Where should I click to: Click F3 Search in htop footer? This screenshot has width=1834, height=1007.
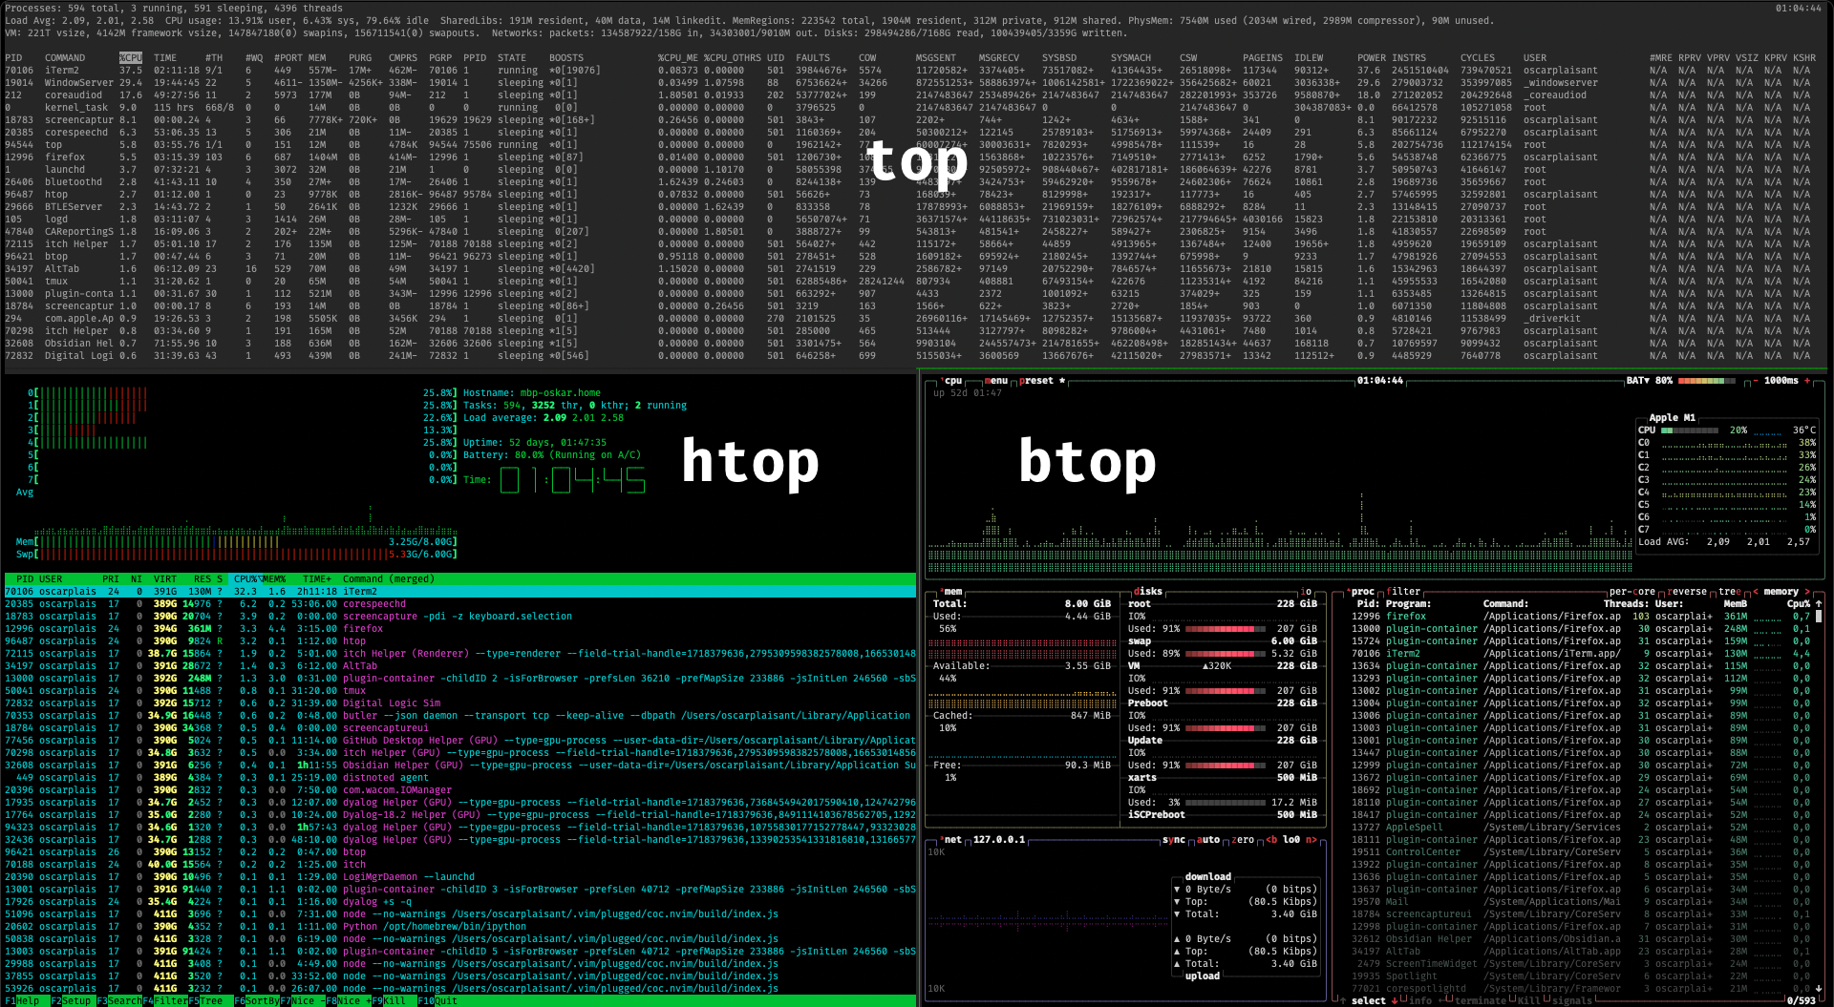118,1001
